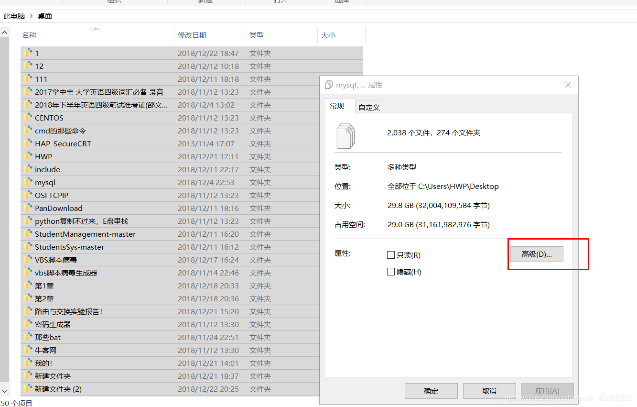Click the file list scroll-up arrow

5,33
